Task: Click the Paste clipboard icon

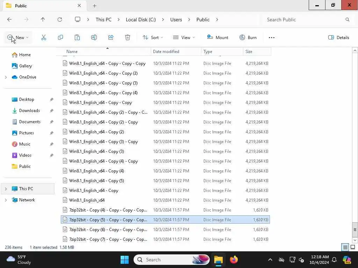Action: 77,37
